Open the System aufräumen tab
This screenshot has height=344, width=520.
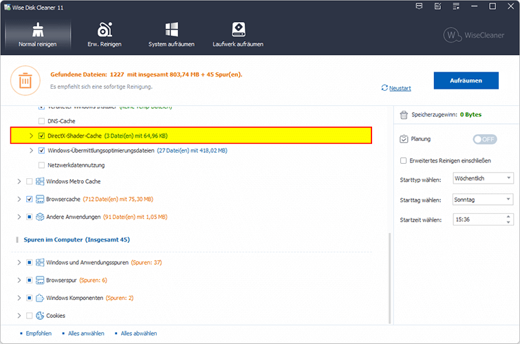[x=171, y=35]
